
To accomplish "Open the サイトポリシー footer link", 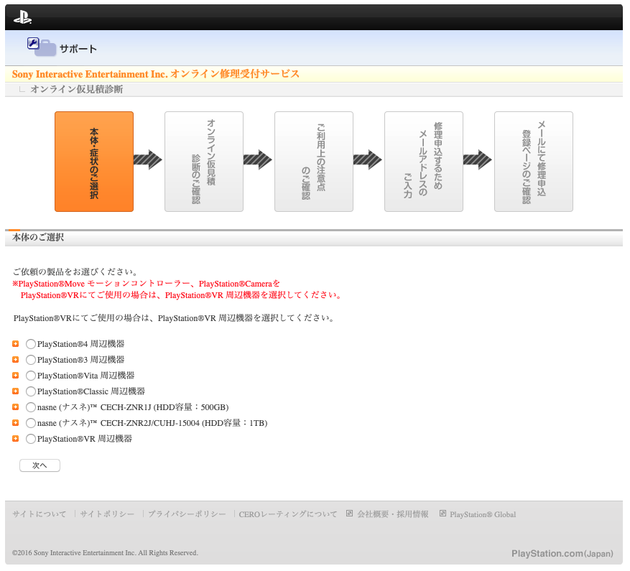I will [107, 514].
